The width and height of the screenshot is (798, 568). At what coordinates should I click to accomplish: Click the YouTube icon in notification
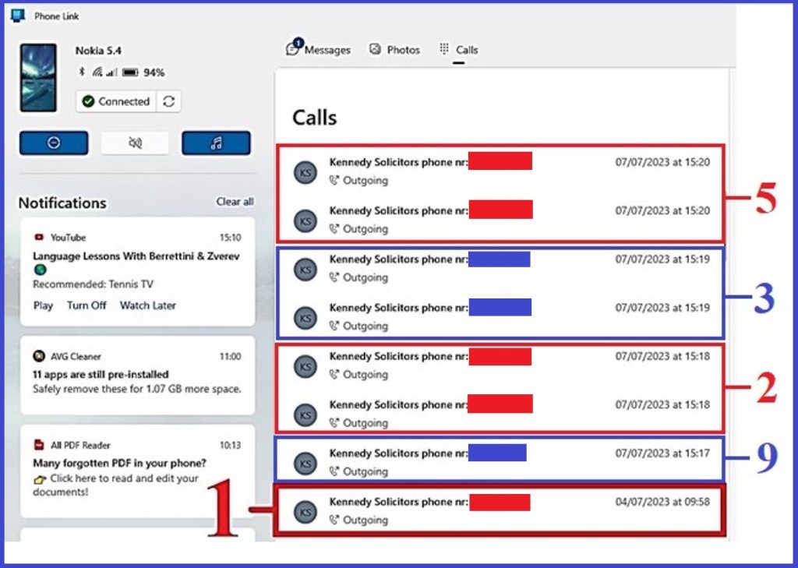(39, 238)
